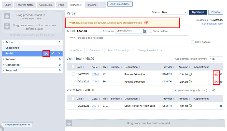Enable Show on form for the Note
The image size is (227, 131).
tap(193, 42)
